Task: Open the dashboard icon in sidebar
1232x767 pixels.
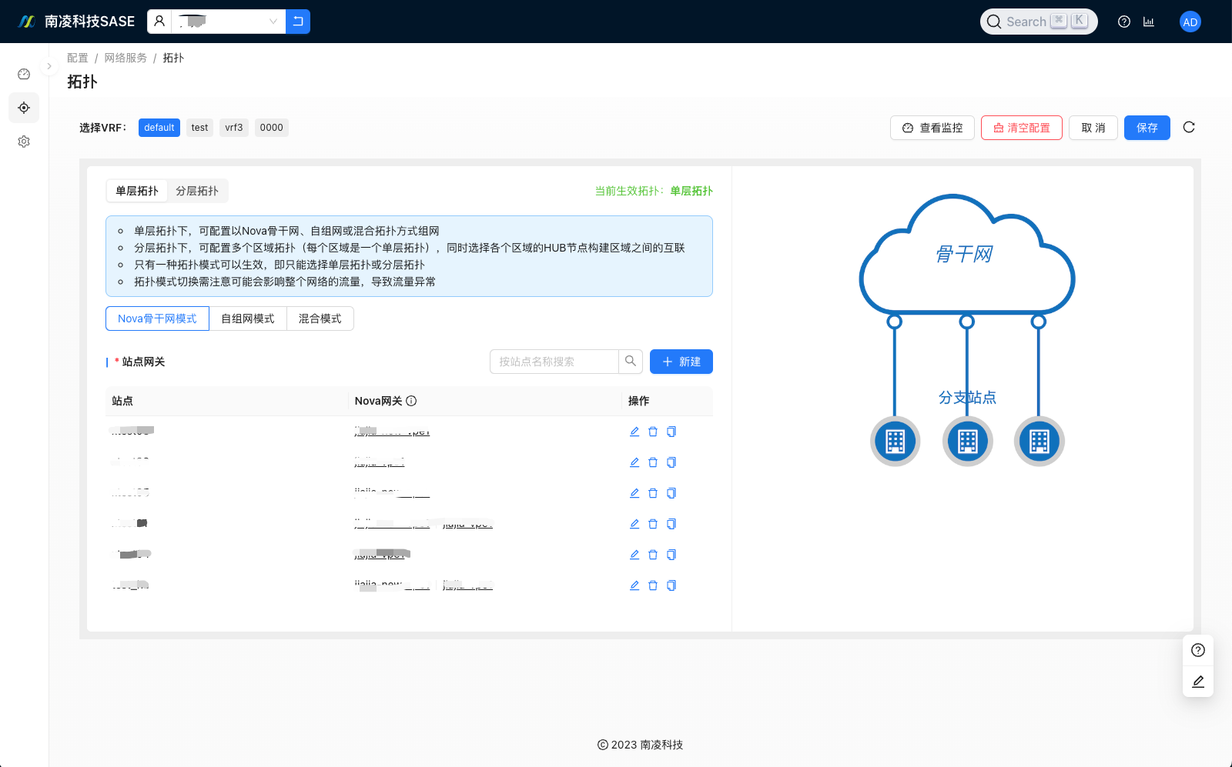Action: [x=24, y=74]
